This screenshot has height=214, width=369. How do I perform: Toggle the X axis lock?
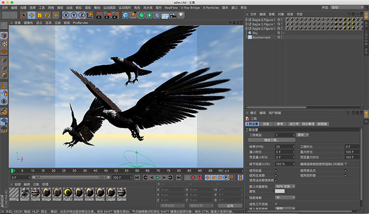click(x=66, y=15)
